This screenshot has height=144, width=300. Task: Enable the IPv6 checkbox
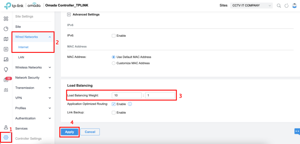[114, 36]
